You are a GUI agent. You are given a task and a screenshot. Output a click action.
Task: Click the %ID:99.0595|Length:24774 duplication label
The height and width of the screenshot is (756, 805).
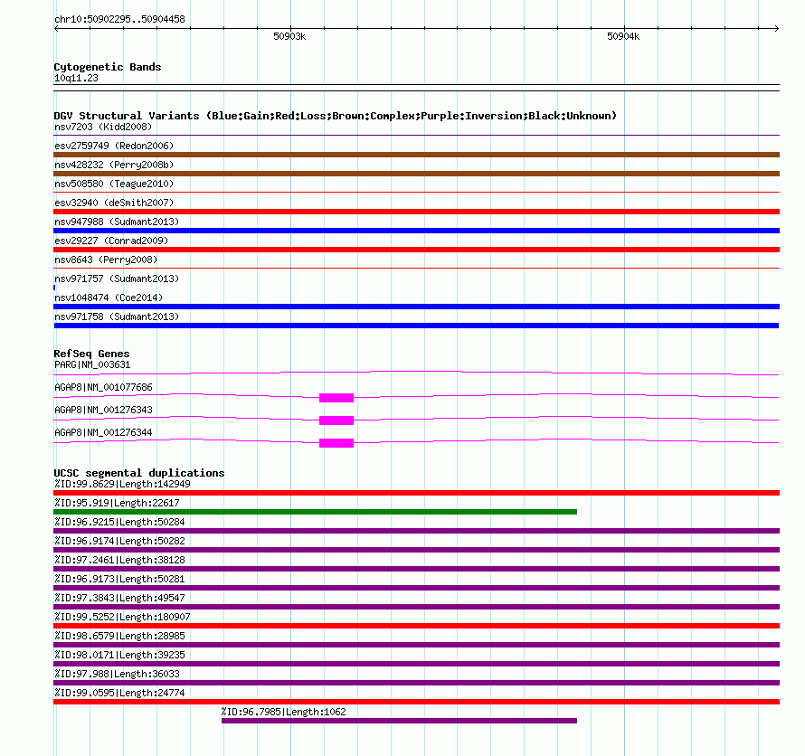(119, 693)
